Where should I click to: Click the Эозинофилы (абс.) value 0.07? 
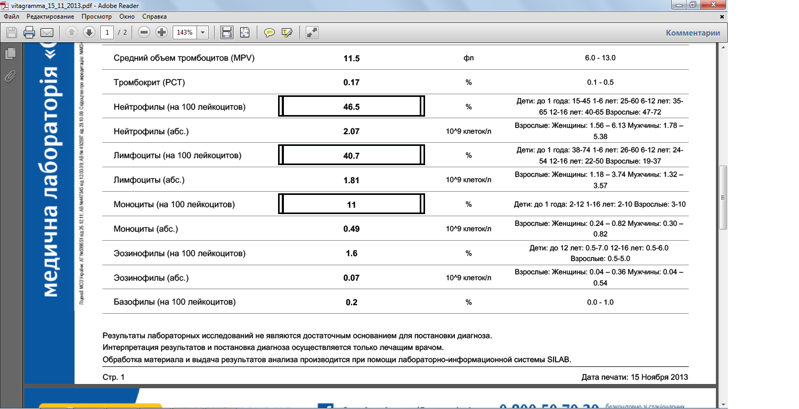pyautogui.click(x=352, y=278)
